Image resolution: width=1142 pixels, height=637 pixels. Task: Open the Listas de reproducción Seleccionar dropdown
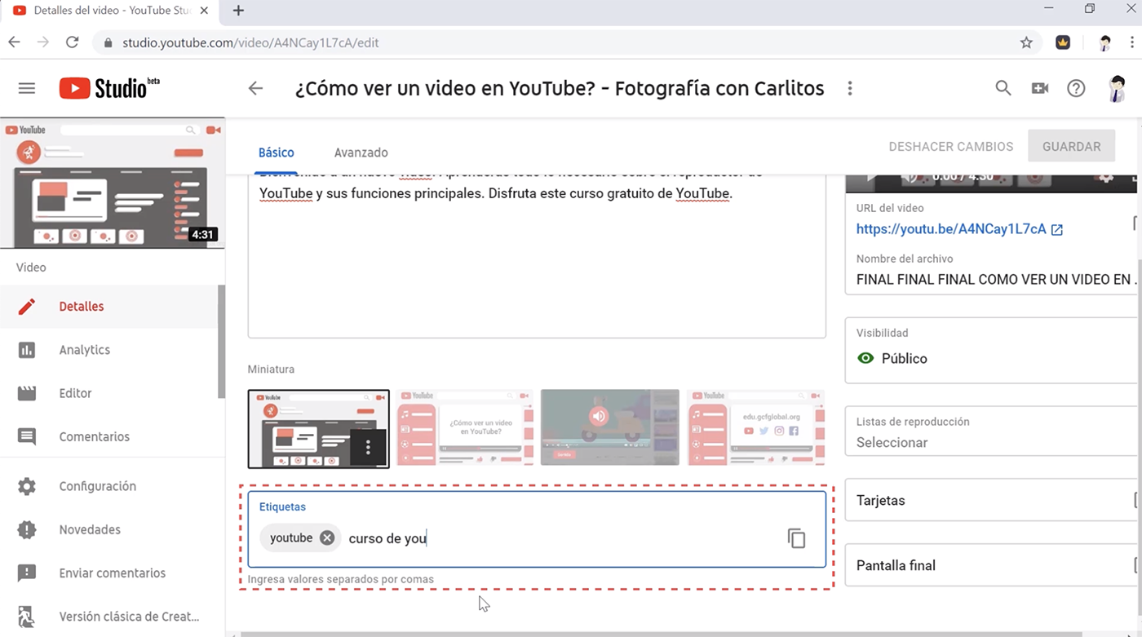(x=992, y=432)
